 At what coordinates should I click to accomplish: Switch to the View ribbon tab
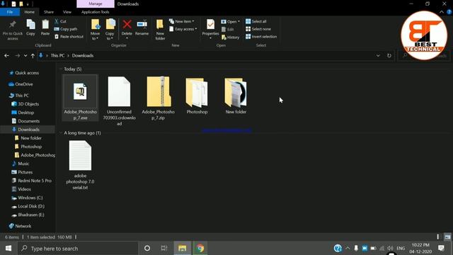tap(67, 12)
